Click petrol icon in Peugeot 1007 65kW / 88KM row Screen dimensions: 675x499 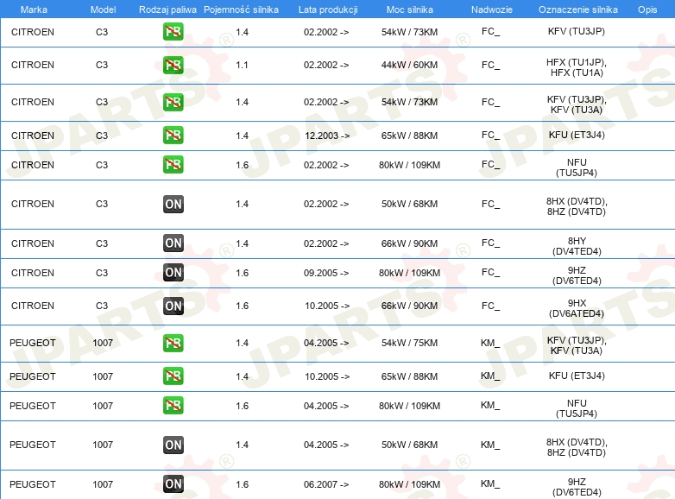(173, 376)
